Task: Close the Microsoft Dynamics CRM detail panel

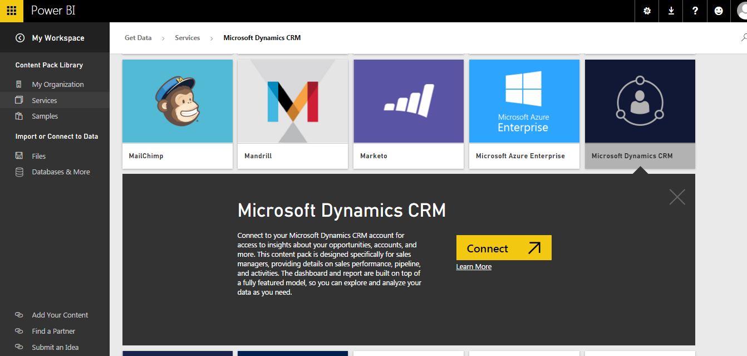Action: 677,197
